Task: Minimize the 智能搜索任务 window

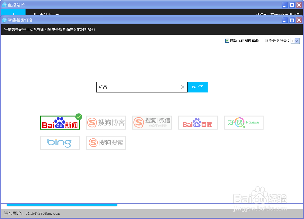Action: coord(285,20)
